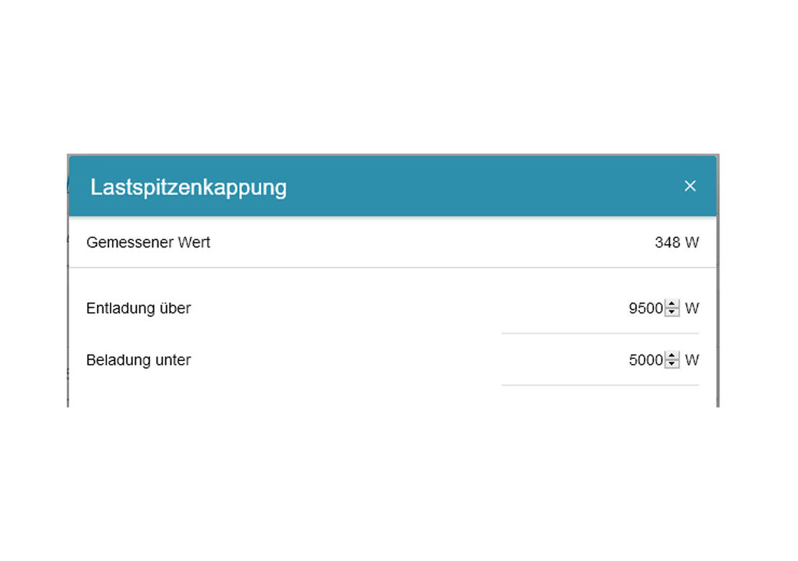This screenshot has width=798, height=561.
Task: Click the 348 W measured value
Action: tap(677, 242)
